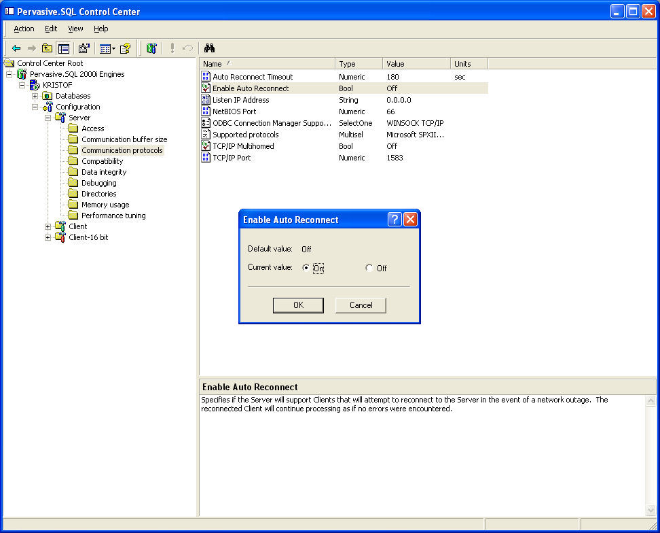Open the Action menu

pos(24,29)
